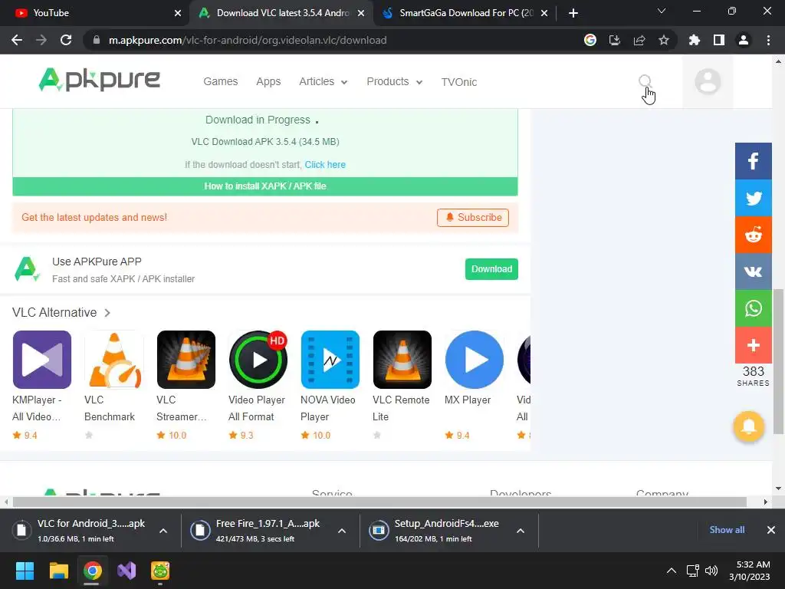The image size is (785, 589).
Task: Open a new browser tab
Action: (x=573, y=13)
